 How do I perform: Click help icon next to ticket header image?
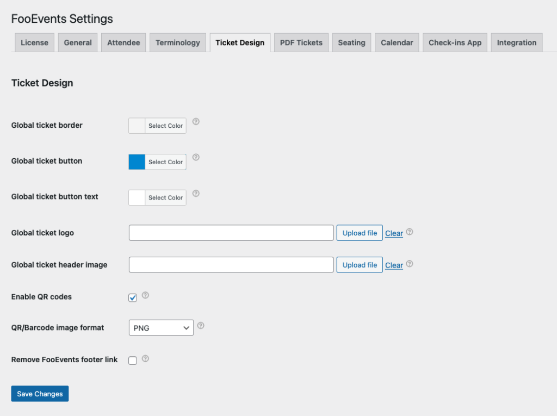point(410,264)
